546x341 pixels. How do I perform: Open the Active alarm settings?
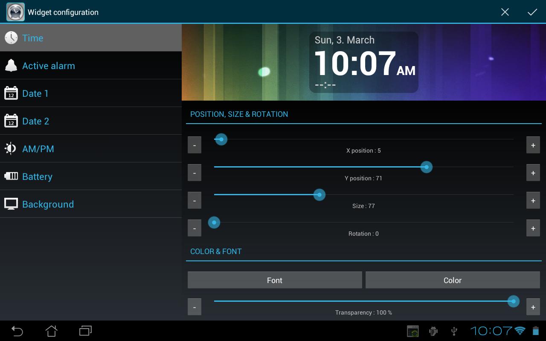coord(91,66)
